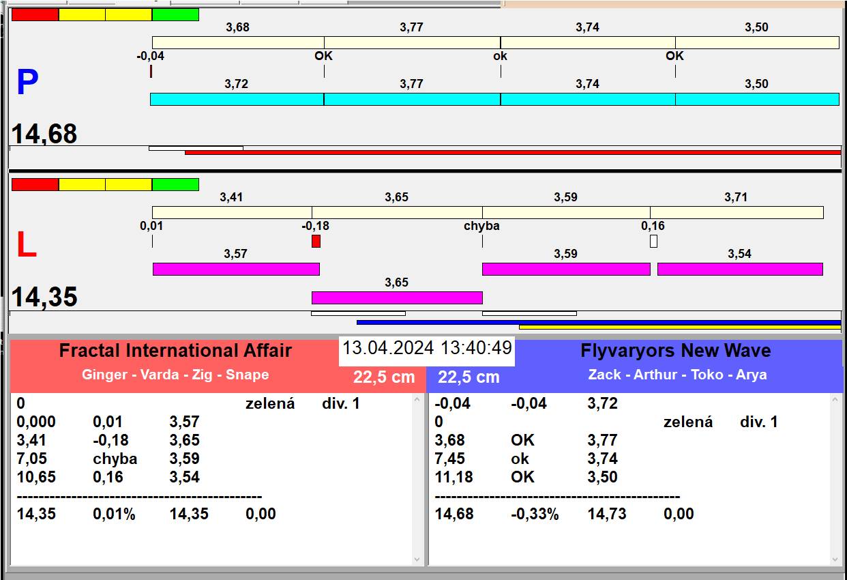Click the date and time field

tap(426, 348)
